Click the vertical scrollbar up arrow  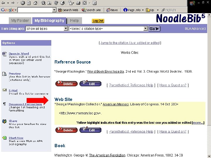tap(209, 15)
